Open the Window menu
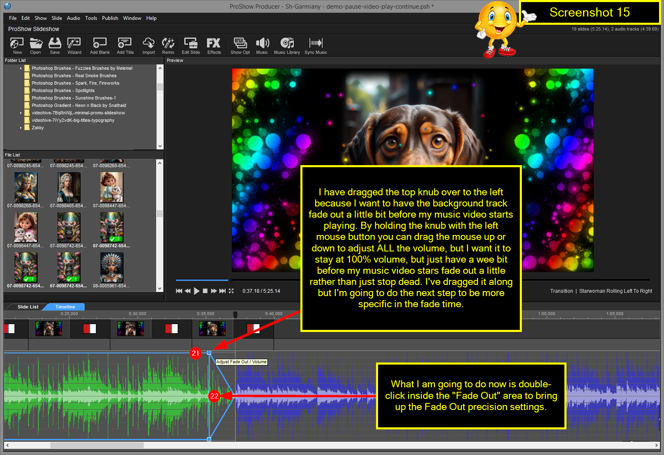This screenshot has width=664, height=455. coord(132,18)
